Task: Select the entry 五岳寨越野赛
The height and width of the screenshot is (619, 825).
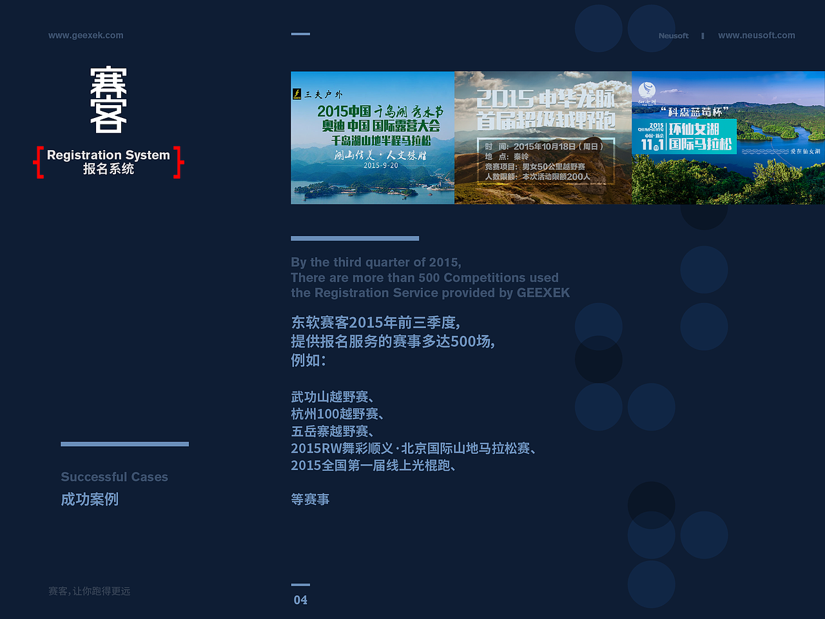Action: [333, 431]
